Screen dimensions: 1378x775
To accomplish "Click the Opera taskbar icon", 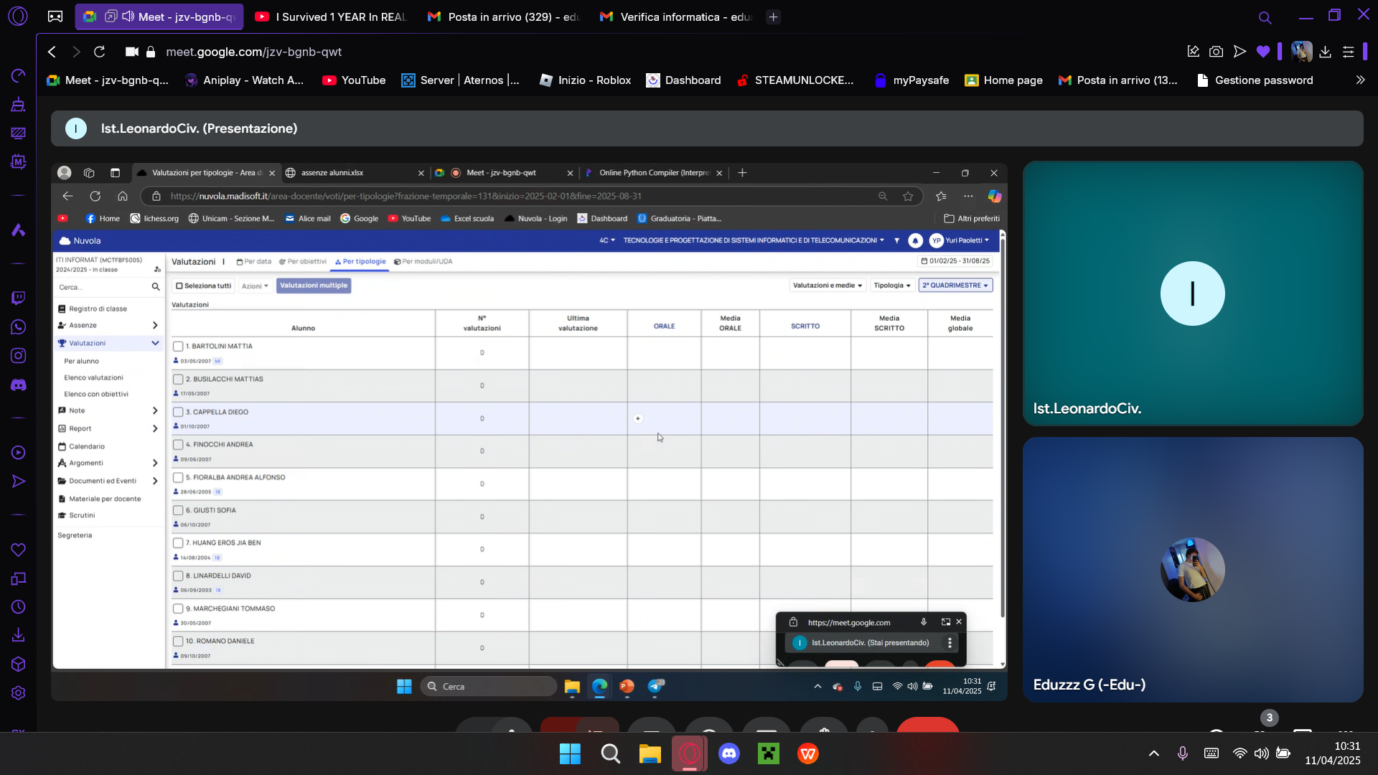I will pos(690,753).
